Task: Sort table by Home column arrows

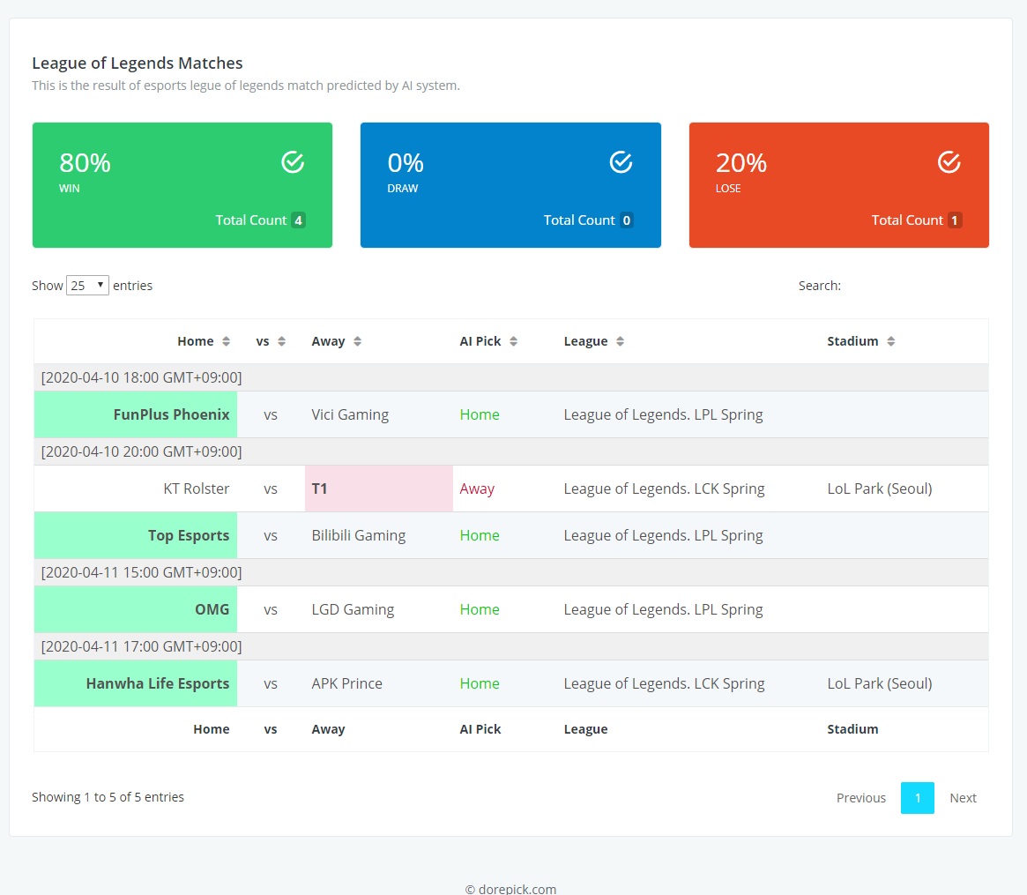Action: pos(226,341)
